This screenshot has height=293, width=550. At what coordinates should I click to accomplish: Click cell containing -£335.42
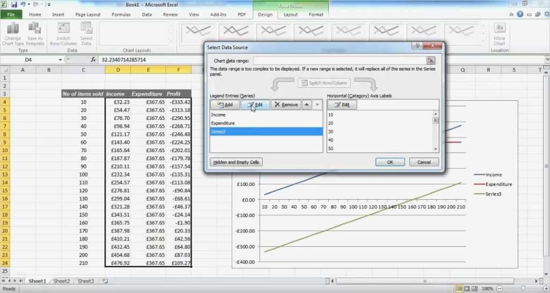pos(178,102)
